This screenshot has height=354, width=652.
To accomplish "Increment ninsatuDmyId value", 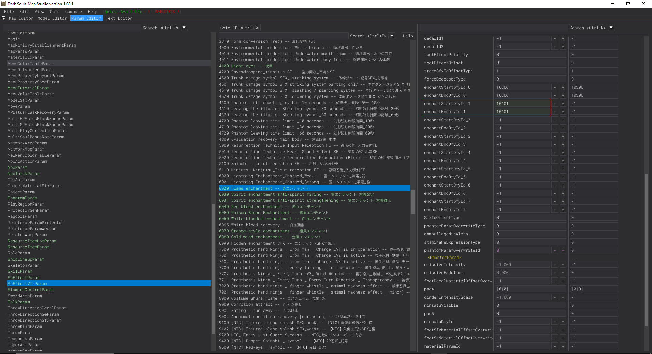I will [x=563, y=322].
